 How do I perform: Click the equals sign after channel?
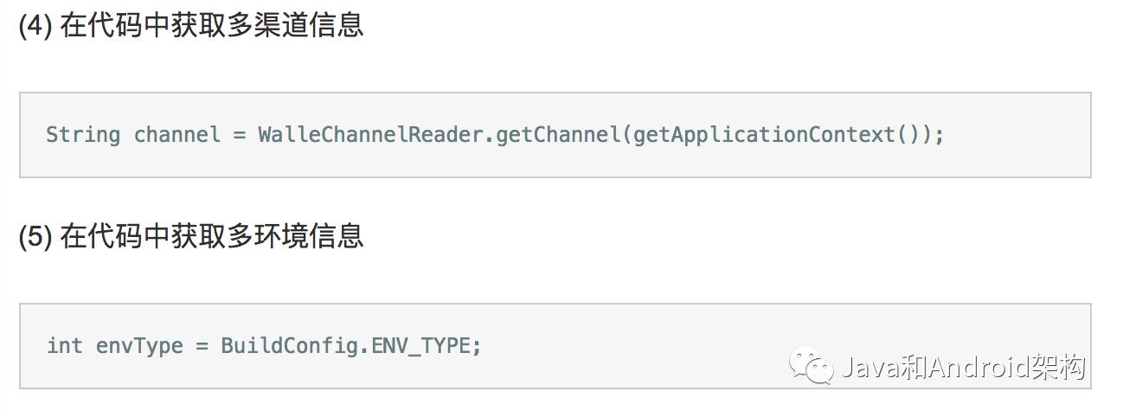pos(240,135)
